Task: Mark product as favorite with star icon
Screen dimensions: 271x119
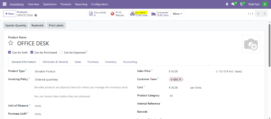Action: point(11,43)
